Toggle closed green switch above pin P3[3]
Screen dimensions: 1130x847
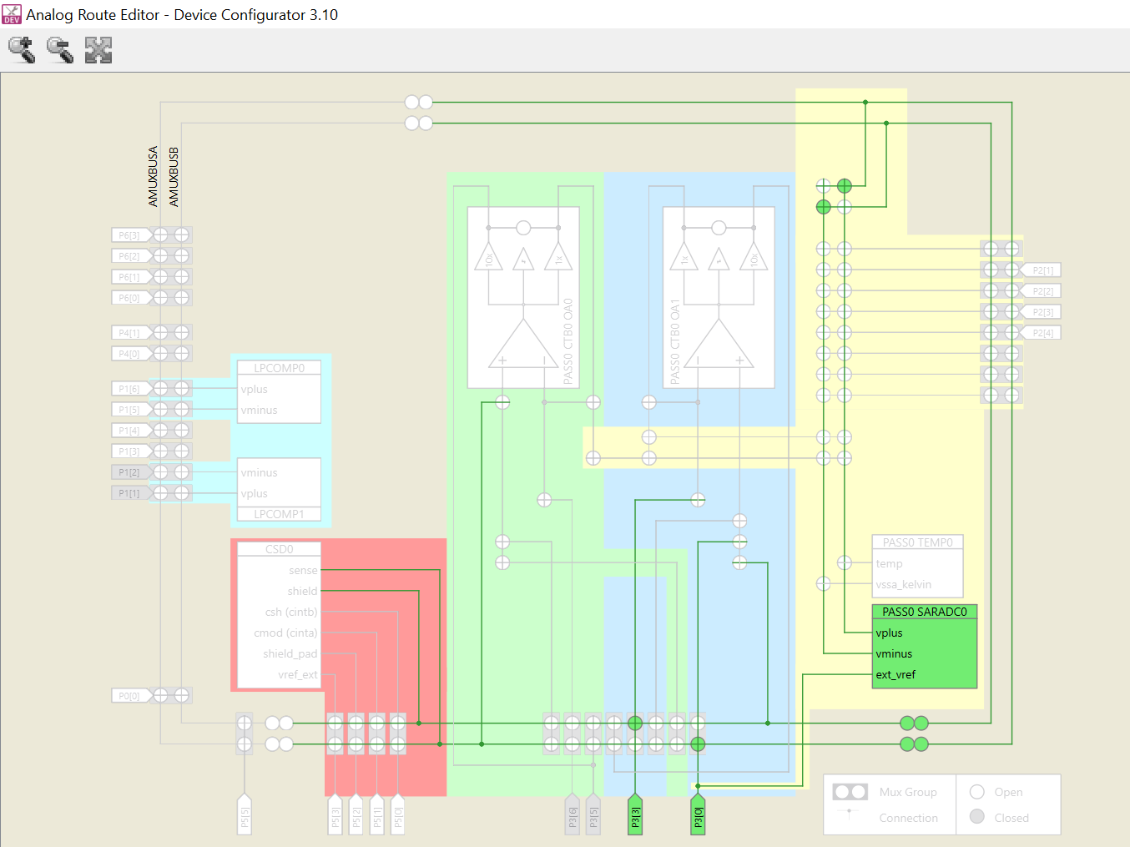pos(635,723)
